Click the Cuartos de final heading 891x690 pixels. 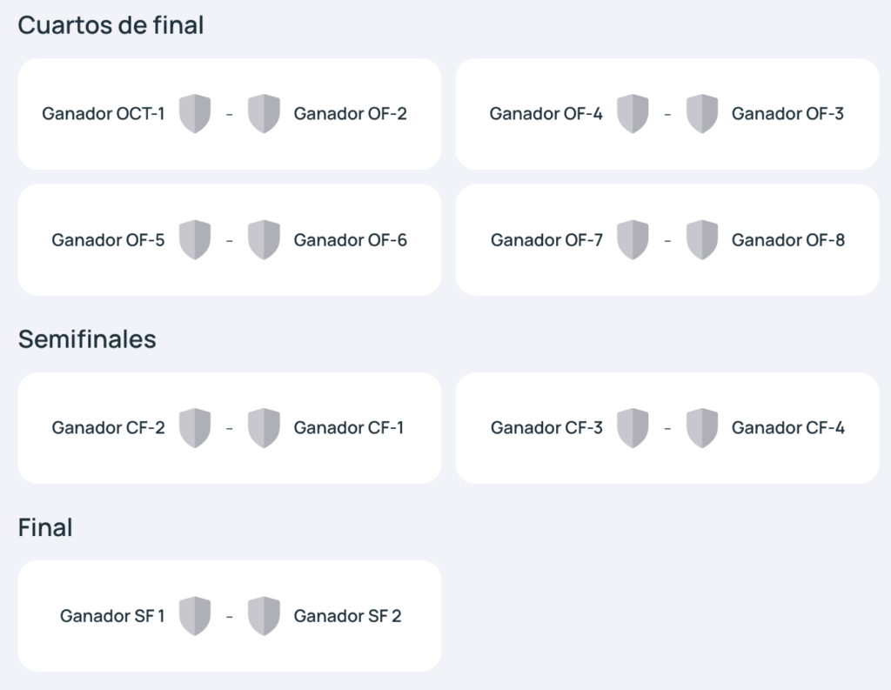click(x=111, y=25)
